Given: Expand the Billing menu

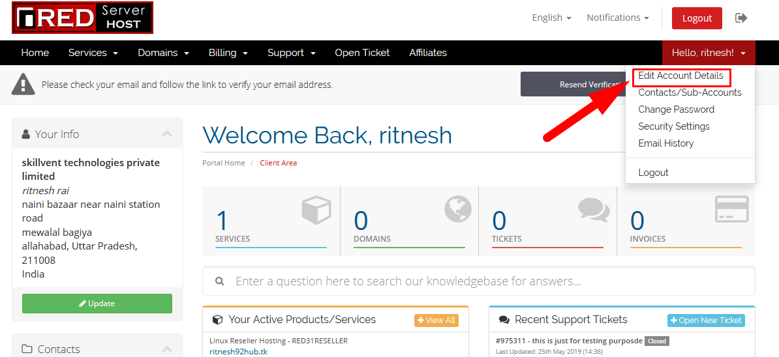Looking at the screenshot, I should (228, 53).
